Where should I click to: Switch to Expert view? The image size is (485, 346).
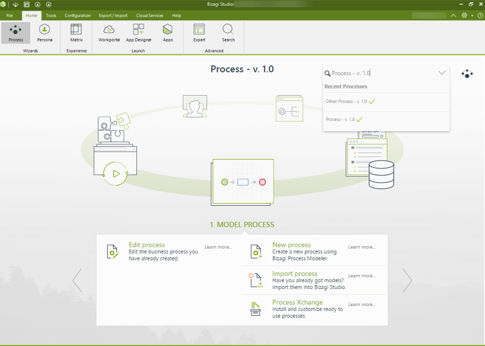199,33
